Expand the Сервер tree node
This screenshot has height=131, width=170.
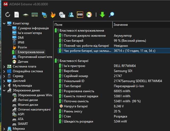4,76
